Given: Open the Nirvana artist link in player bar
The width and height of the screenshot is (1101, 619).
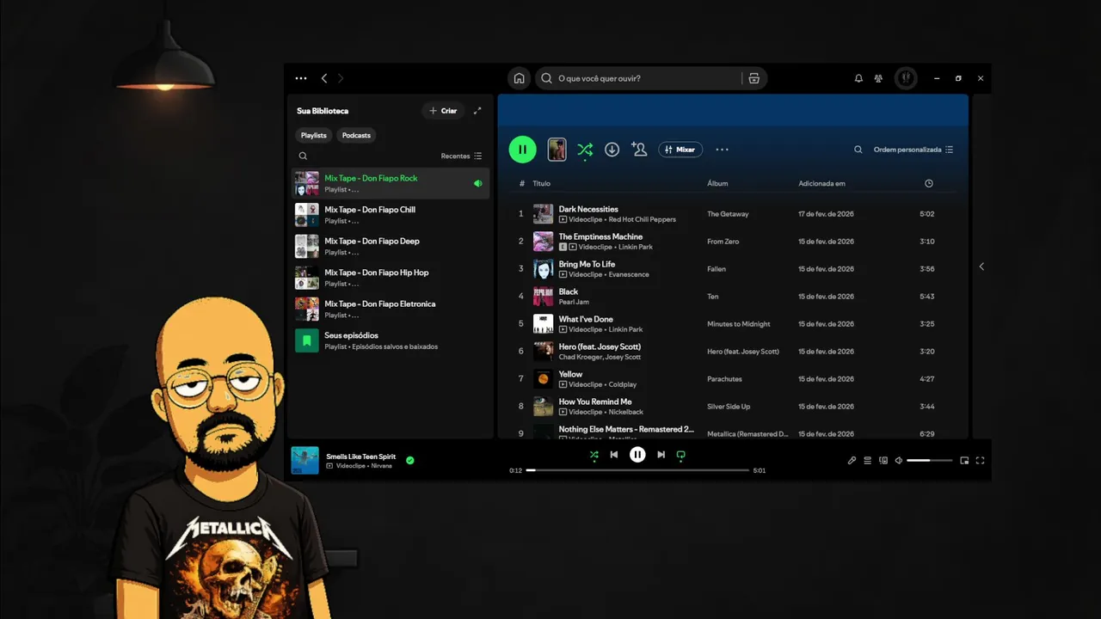Looking at the screenshot, I should point(381,466).
